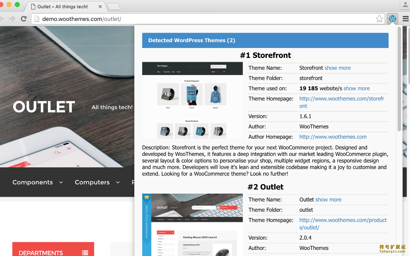Screen dimensions: 410x256
Task: Reload the current page
Action: (23, 19)
